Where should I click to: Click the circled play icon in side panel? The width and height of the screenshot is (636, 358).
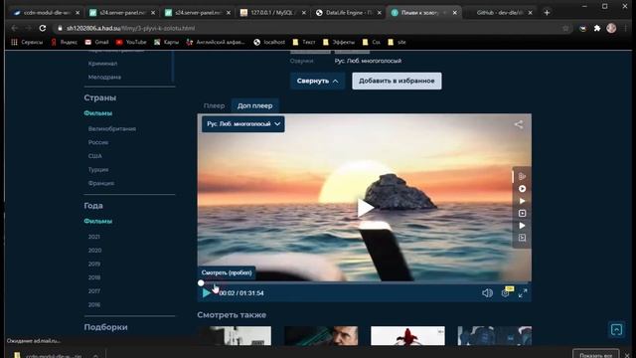point(522,189)
